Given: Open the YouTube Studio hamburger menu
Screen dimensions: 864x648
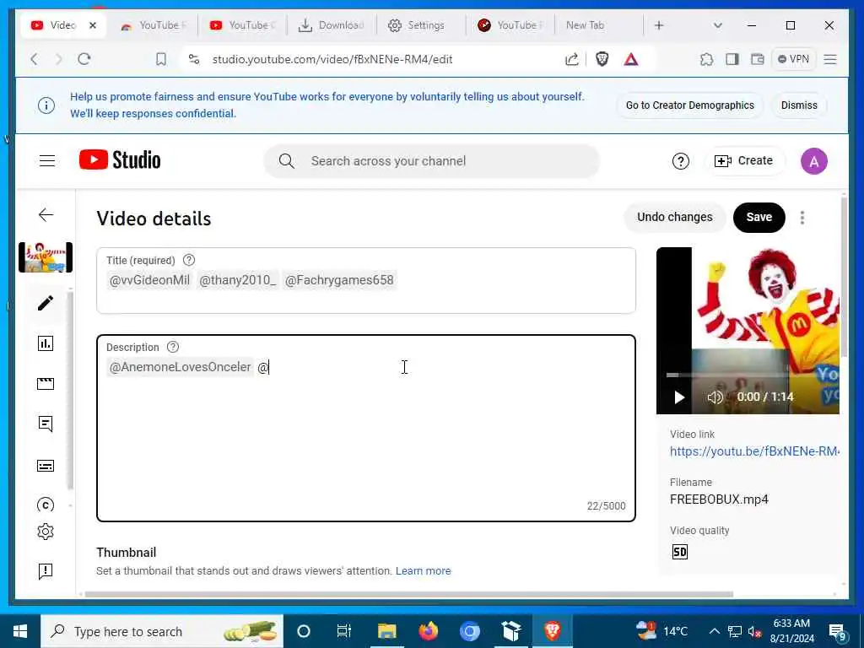Looking at the screenshot, I should 47,161.
